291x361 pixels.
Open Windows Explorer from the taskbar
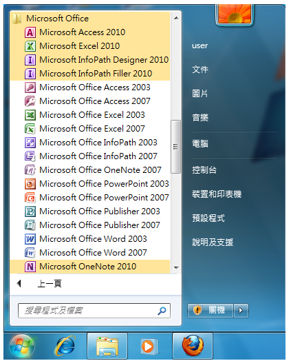[107, 346]
